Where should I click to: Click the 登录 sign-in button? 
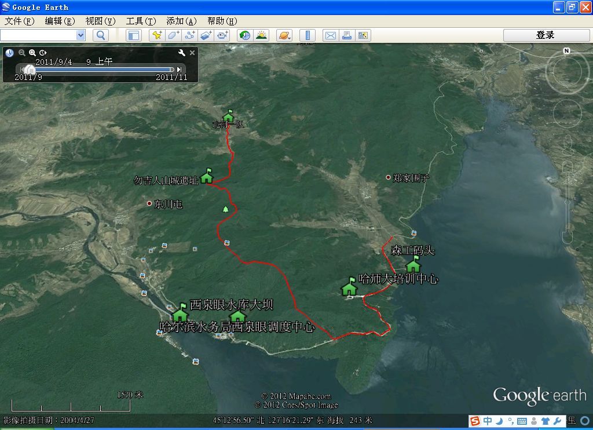(546, 35)
